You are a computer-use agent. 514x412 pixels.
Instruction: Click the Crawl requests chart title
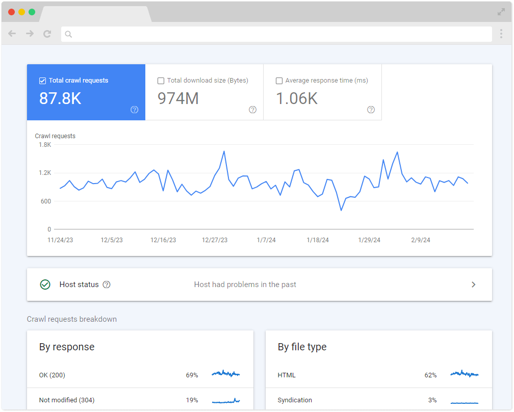click(x=55, y=136)
